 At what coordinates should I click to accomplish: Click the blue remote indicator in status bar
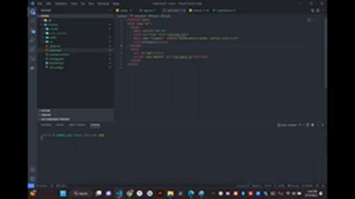(x=31, y=186)
